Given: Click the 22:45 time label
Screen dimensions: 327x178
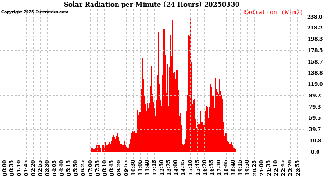Looking at the screenshot, I should [283, 169].
